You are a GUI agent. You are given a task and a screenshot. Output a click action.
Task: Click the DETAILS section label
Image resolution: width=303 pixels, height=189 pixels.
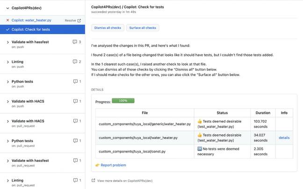click(97, 90)
